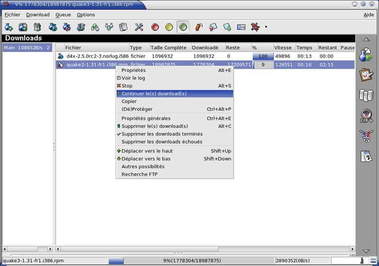Open the Queue menu
The width and height of the screenshot is (379, 266).
click(x=63, y=15)
